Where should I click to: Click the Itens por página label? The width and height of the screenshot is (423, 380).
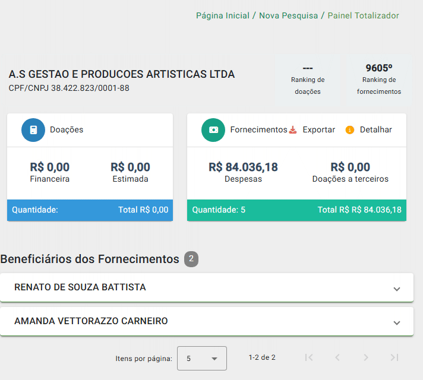tap(144, 359)
